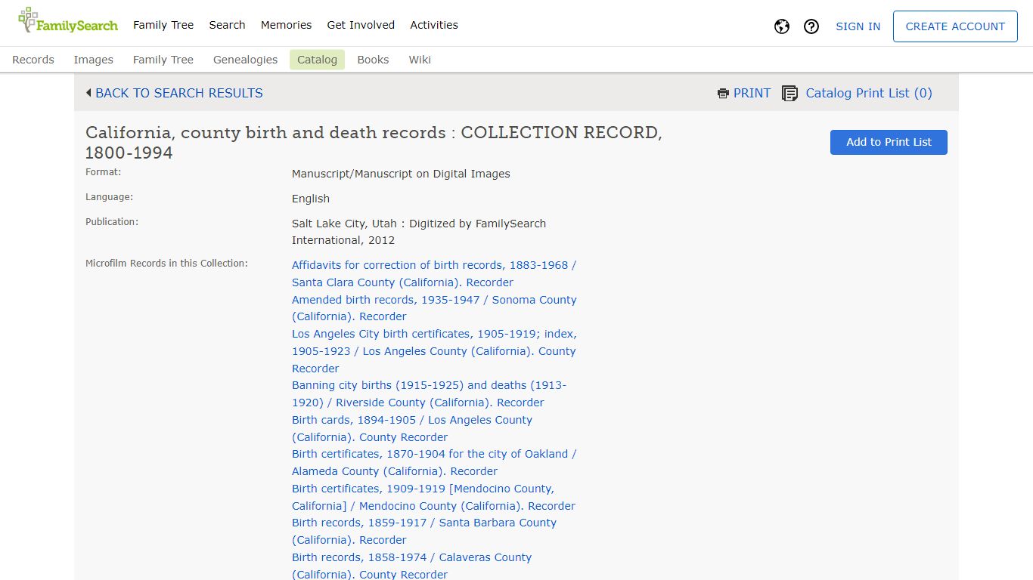Click the Catalog Print List document icon

point(789,94)
